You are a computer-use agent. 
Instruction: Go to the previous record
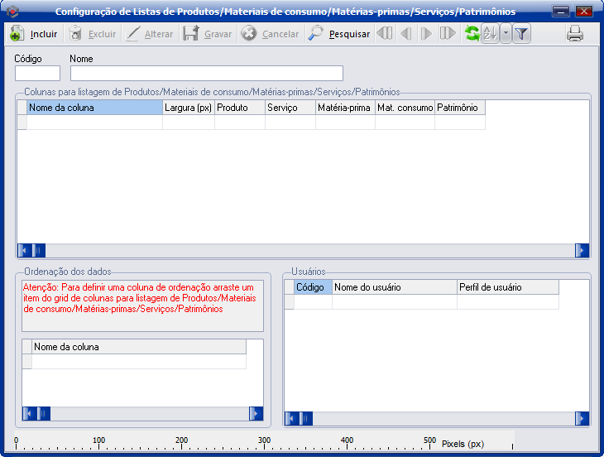(x=406, y=33)
